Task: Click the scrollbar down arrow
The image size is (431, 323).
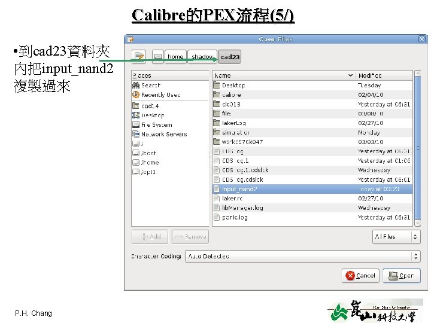Action: tap(418, 223)
